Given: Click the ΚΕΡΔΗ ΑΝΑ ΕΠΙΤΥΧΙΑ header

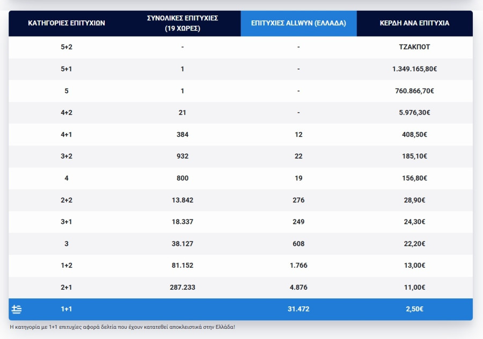Looking at the screenshot, I should tap(414, 24).
